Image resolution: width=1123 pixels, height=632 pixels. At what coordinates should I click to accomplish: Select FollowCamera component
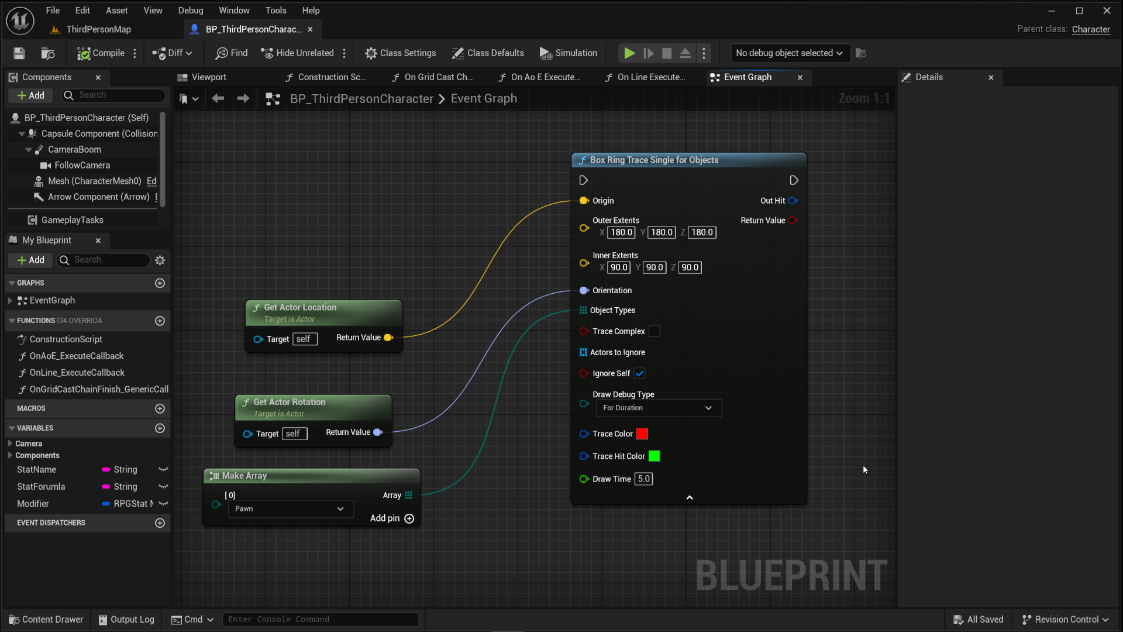coord(82,166)
